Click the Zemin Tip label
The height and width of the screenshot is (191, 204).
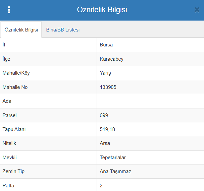tap(13, 171)
